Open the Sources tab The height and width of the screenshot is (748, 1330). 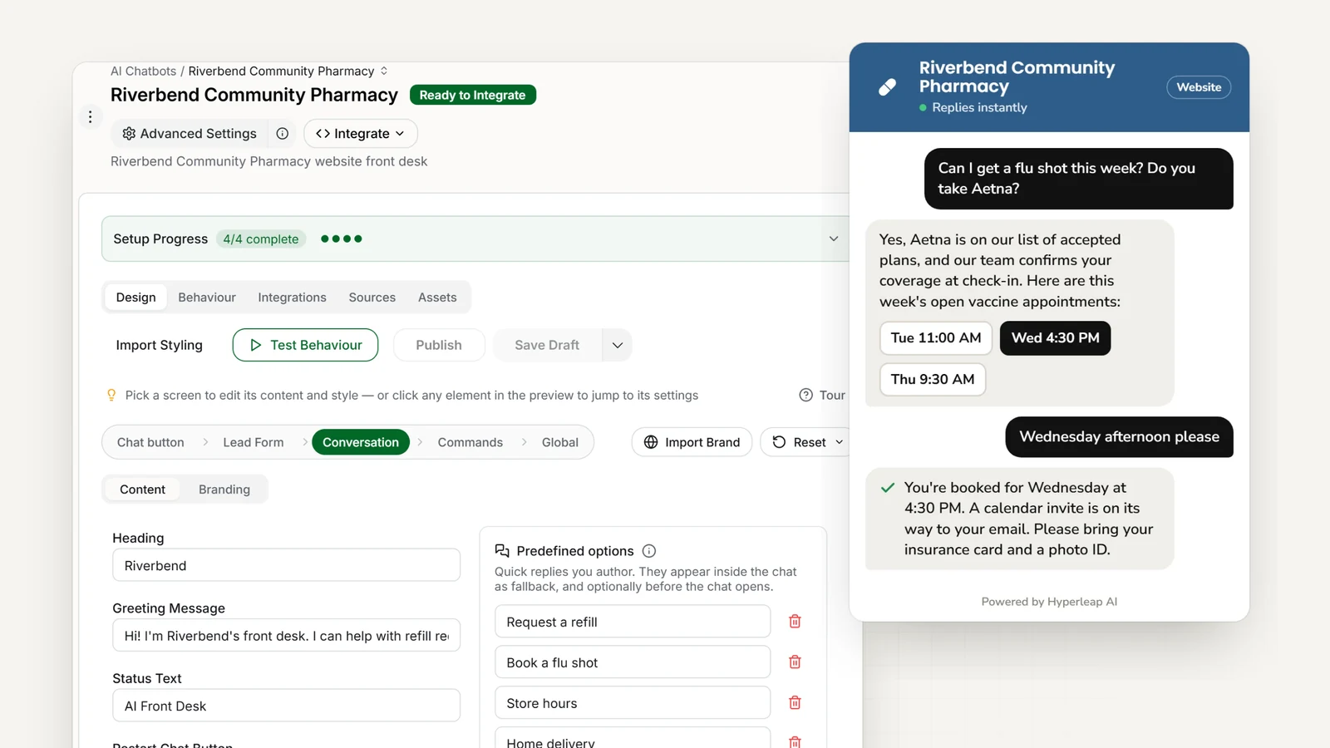(x=372, y=298)
